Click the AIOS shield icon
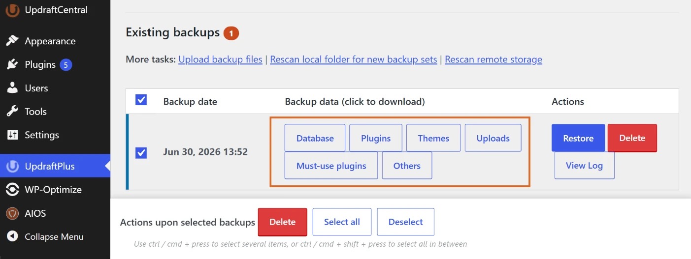Viewport: 691px width, 259px height. point(12,213)
